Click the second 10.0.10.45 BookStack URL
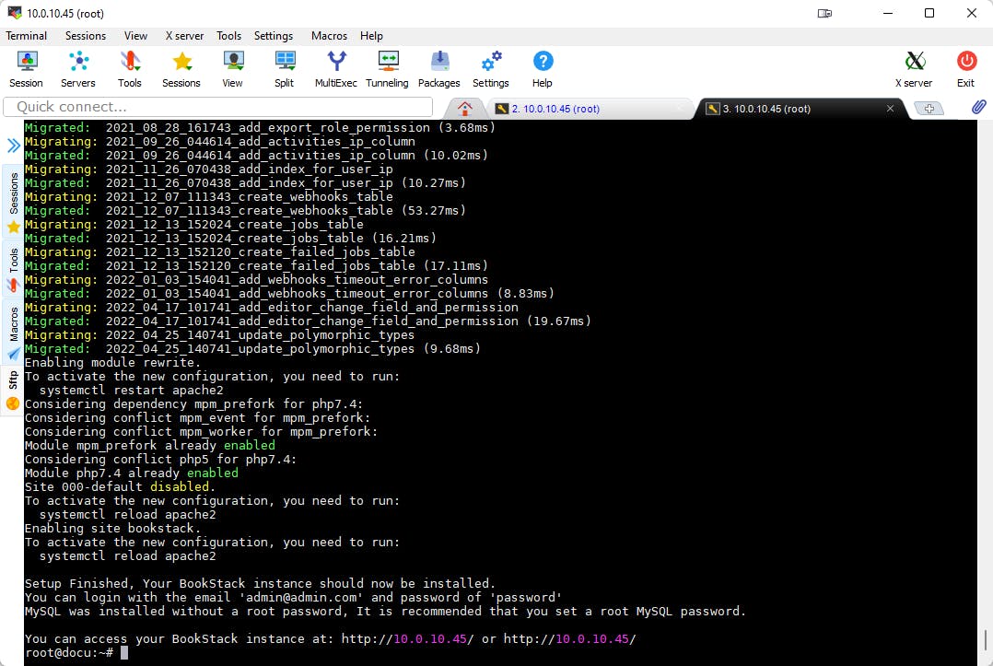This screenshot has width=993, height=666. 569,638
